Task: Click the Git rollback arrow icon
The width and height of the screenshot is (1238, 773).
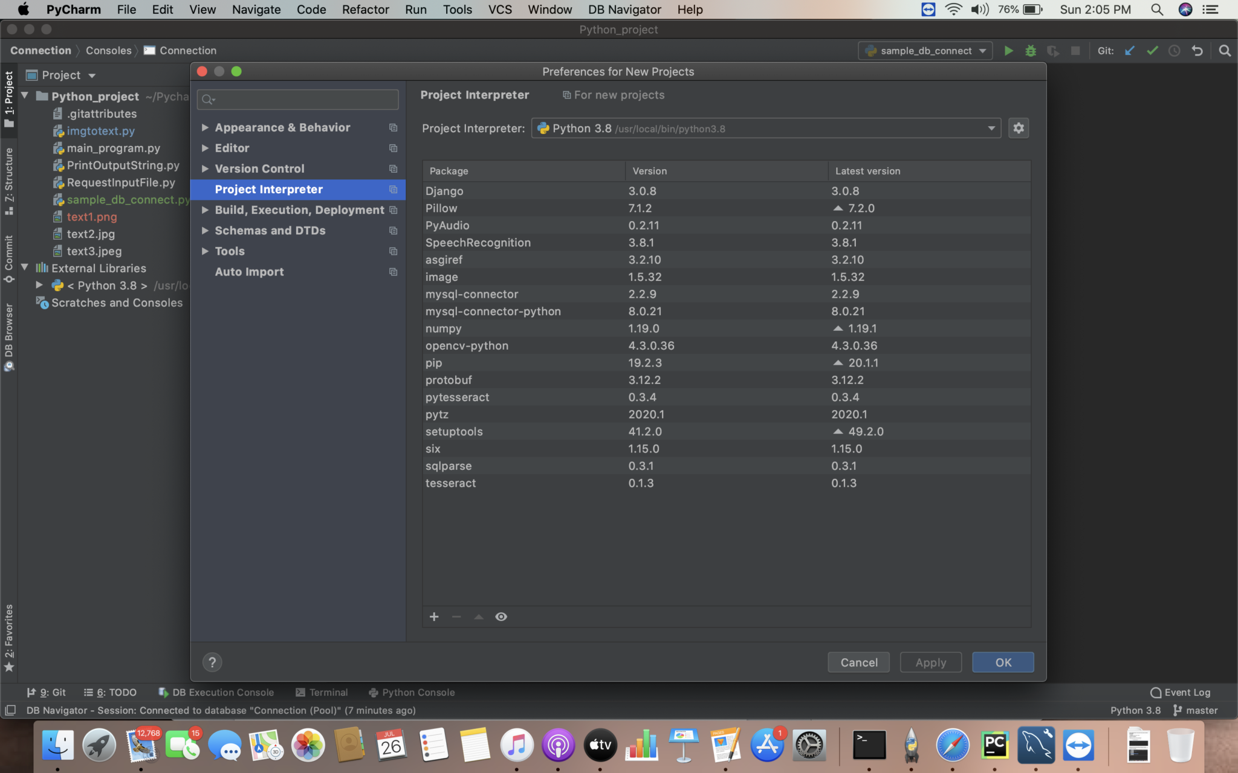Action: click(x=1197, y=51)
